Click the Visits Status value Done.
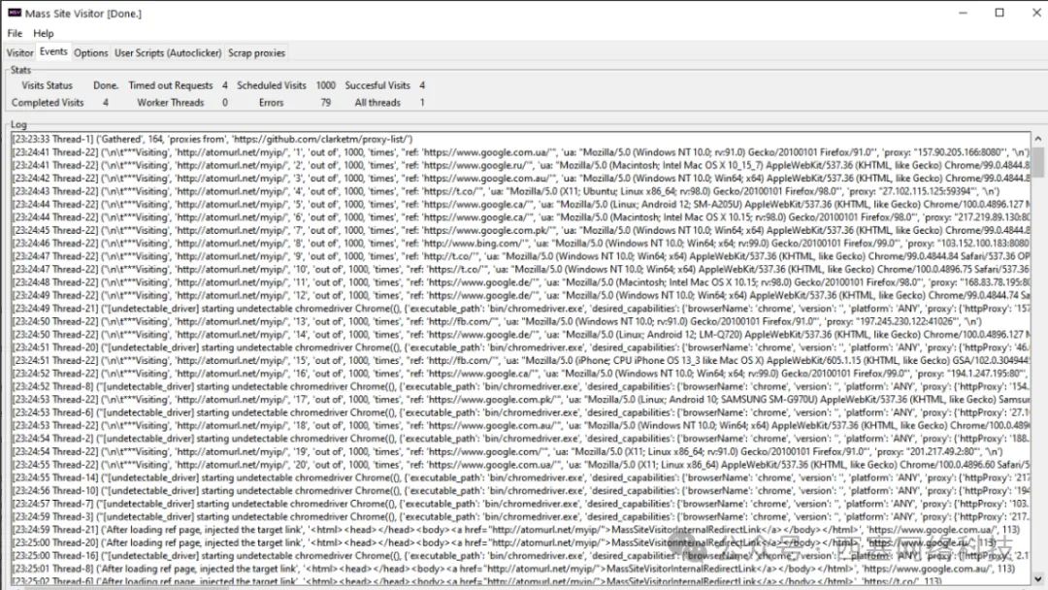Screen dimensions: 1048x590 [x=106, y=85]
